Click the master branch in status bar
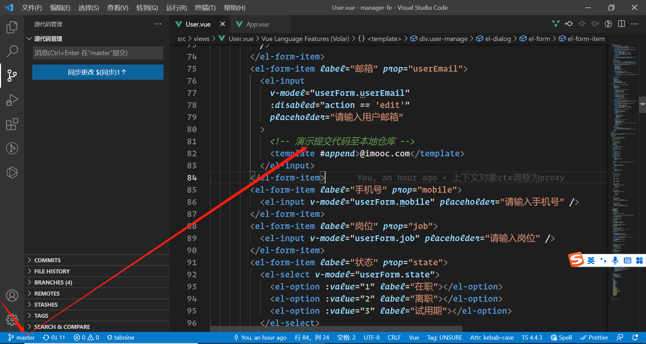This screenshot has width=646, height=344. click(22, 338)
